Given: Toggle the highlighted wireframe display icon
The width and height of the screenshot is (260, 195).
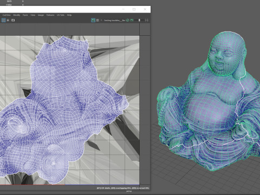Looking at the screenshot, I should click(3, 20).
